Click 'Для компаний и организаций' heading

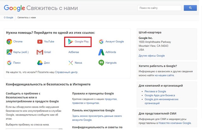(161, 86)
